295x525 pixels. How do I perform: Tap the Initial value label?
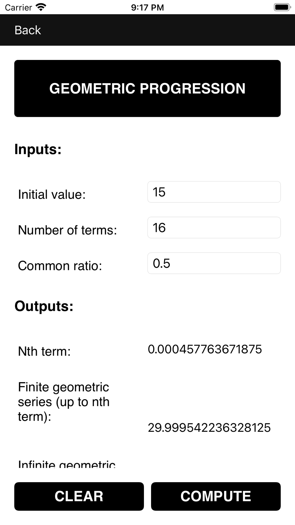tap(52, 195)
